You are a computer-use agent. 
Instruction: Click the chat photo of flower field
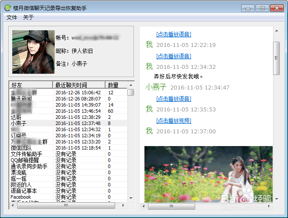pos(208,174)
